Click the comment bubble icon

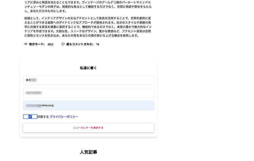tap(63, 44)
